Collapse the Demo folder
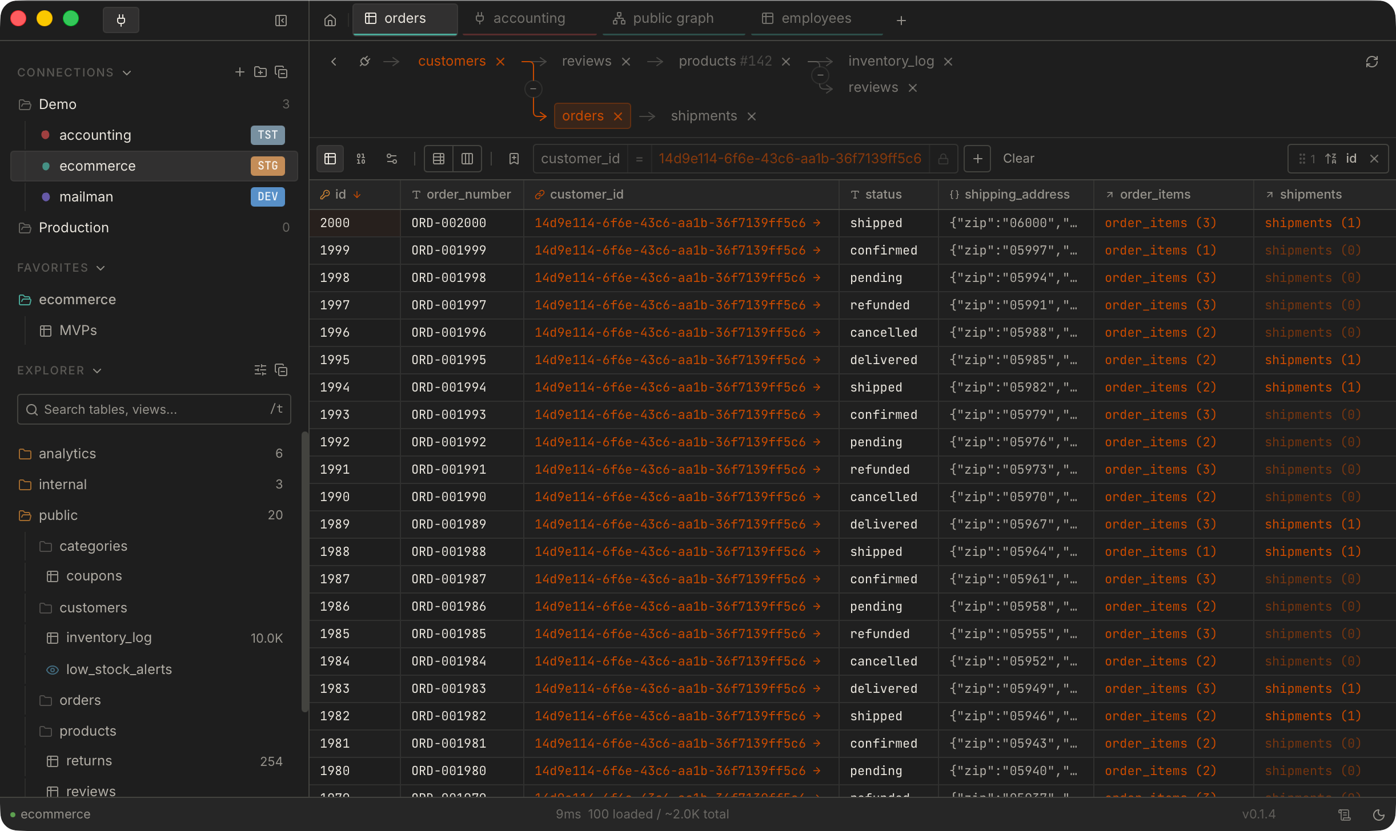1396x831 pixels. tap(154, 104)
